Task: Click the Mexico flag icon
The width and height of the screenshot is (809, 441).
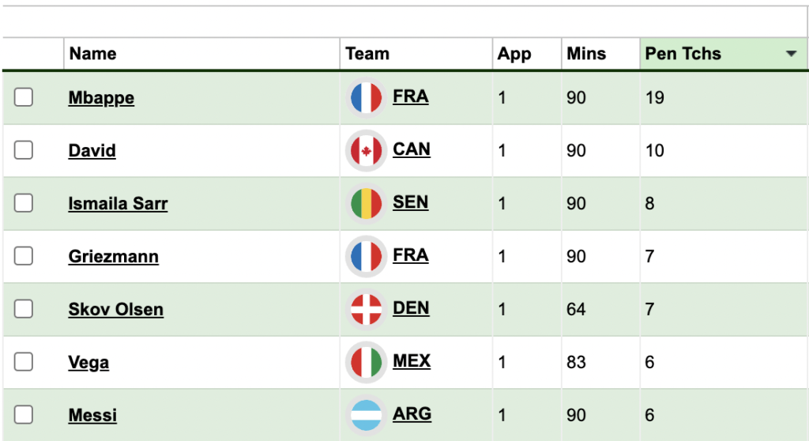Action: coord(366,363)
